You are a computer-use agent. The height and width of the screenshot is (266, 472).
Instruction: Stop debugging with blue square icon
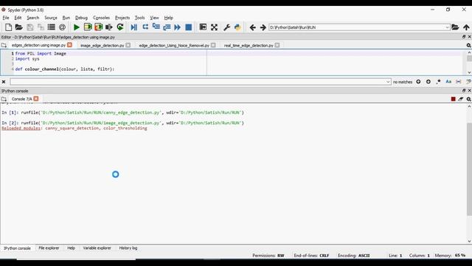click(x=189, y=27)
